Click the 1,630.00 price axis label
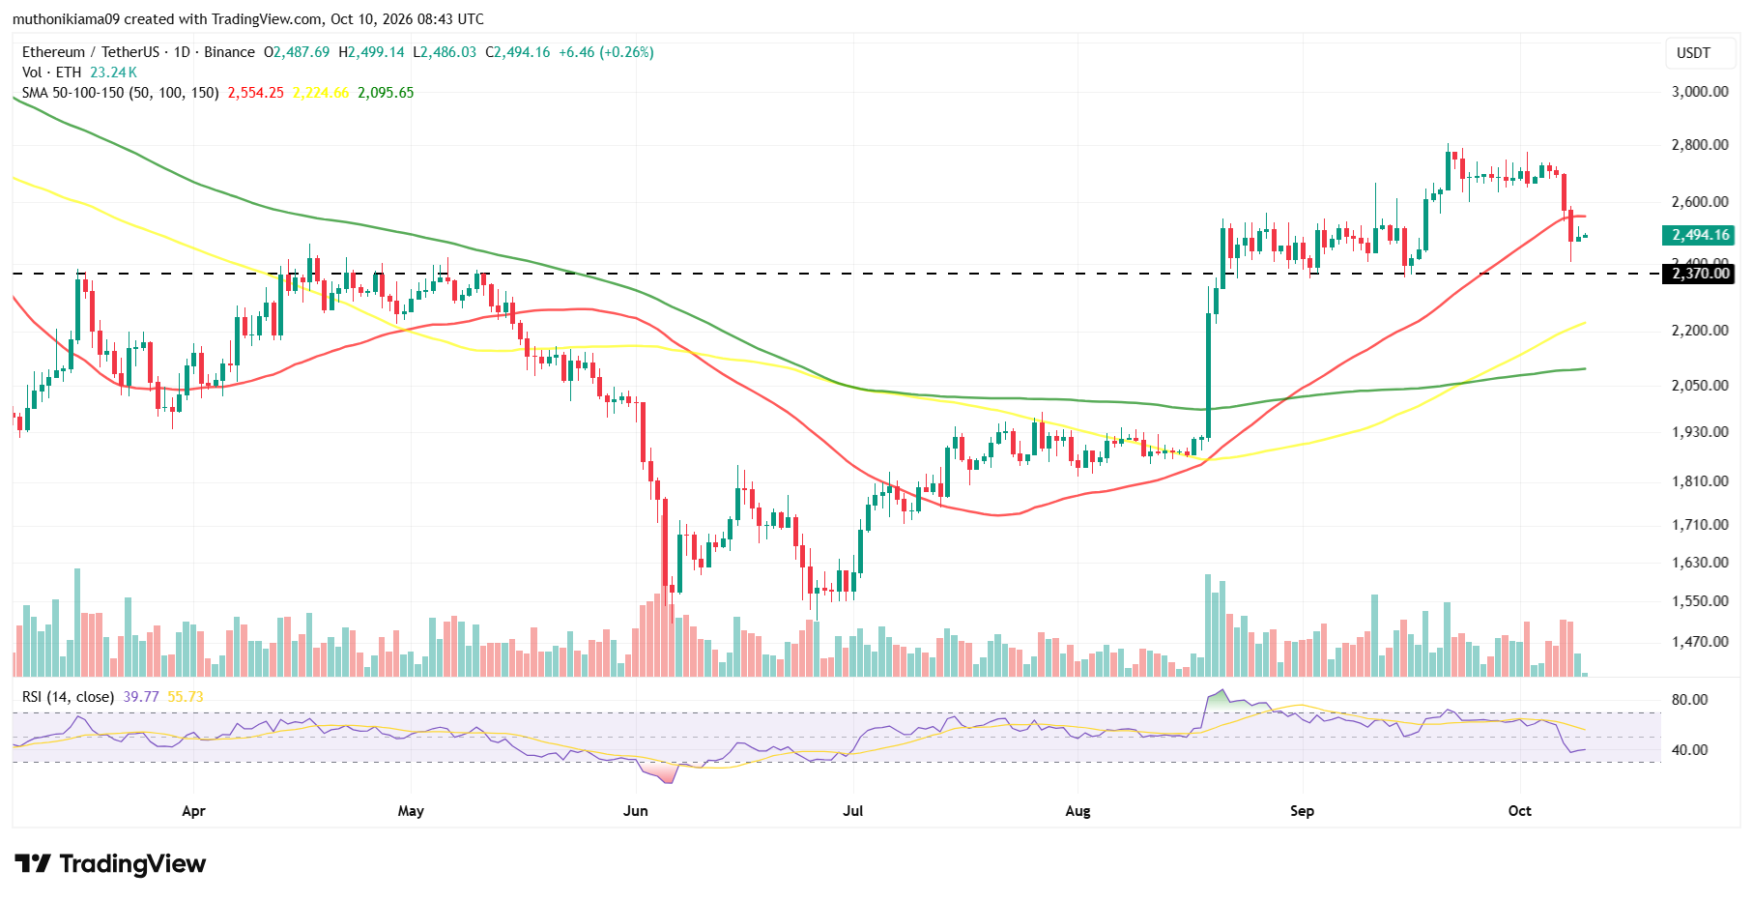This screenshot has height=900, width=1753. tap(1700, 563)
